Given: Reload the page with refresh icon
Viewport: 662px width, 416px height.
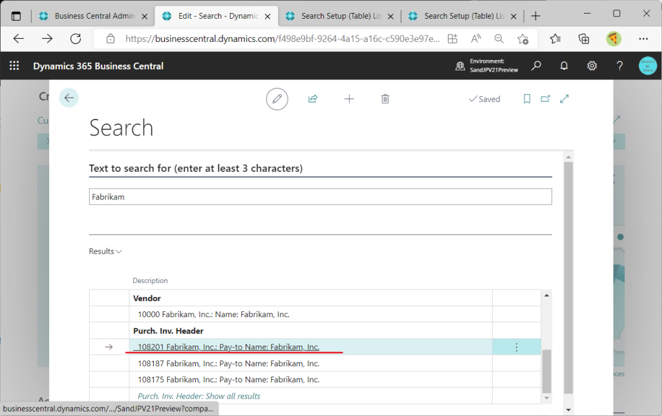Looking at the screenshot, I should 76,39.
